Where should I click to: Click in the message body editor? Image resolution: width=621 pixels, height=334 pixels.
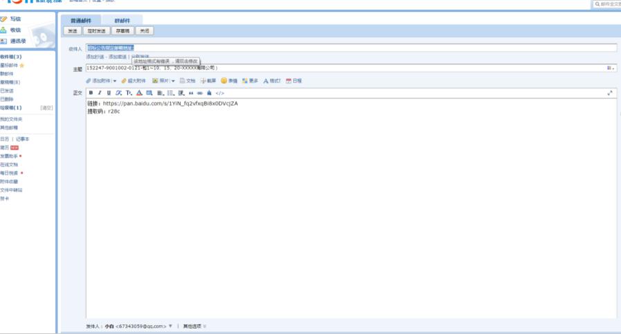pyautogui.click(x=351, y=208)
